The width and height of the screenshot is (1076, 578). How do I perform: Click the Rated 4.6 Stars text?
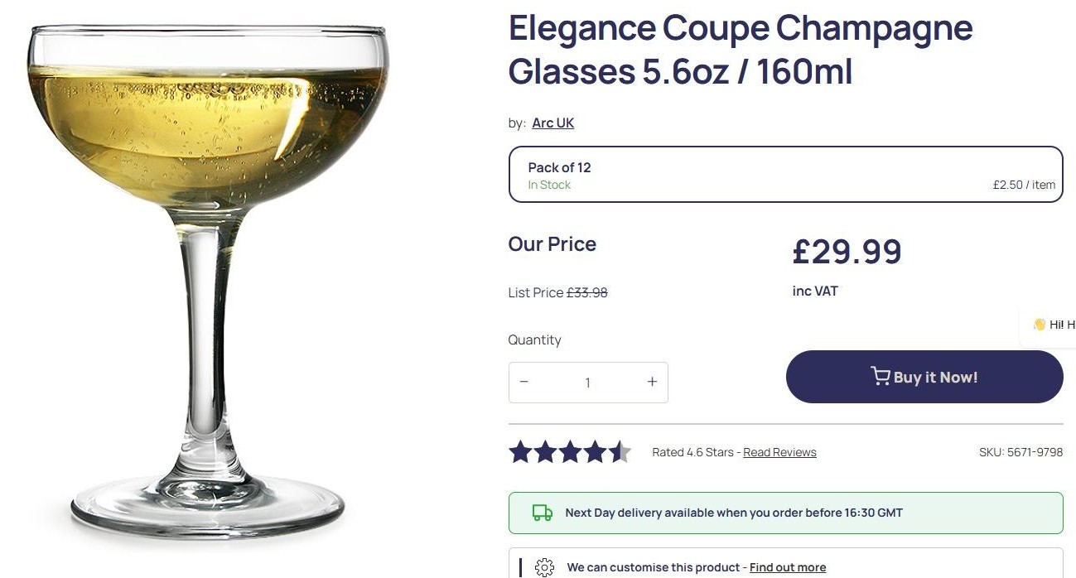click(692, 452)
